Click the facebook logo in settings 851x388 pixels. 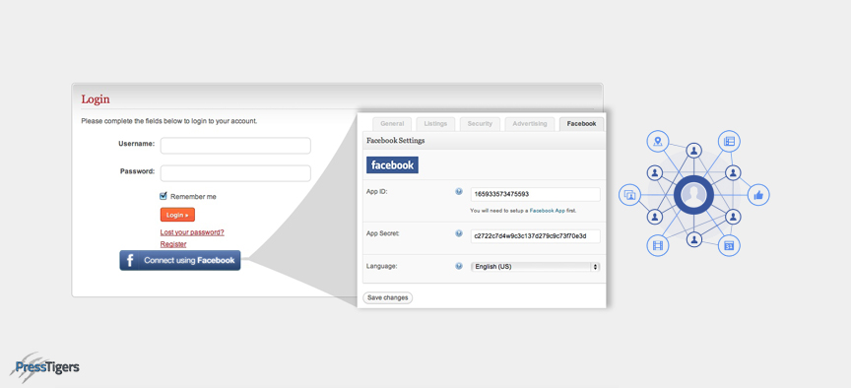click(392, 165)
